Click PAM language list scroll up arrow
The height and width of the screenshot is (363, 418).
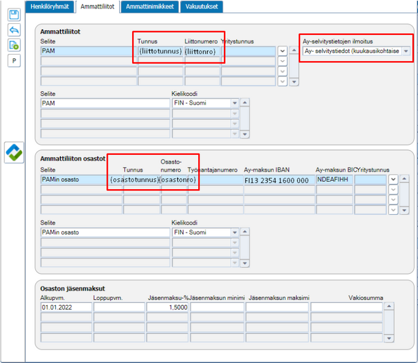245,102
